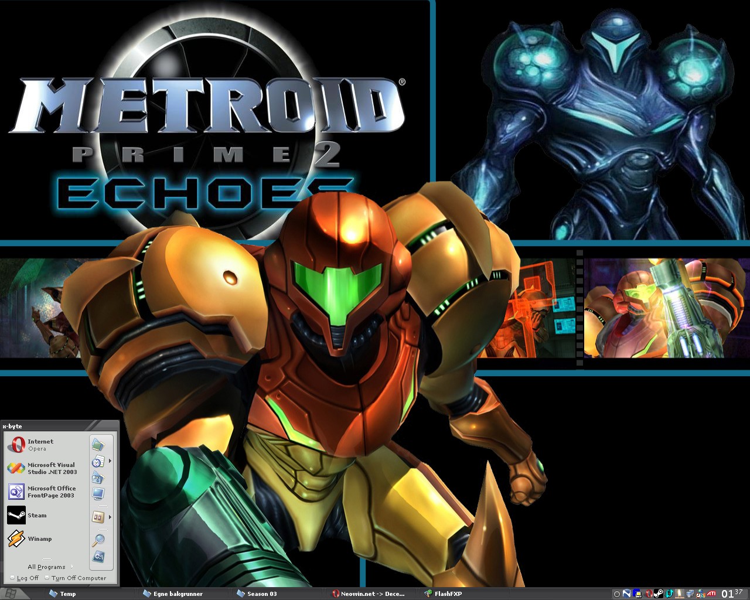Click Turn Off Computer button
The height and width of the screenshot is (600, 750).
(75, 578)
